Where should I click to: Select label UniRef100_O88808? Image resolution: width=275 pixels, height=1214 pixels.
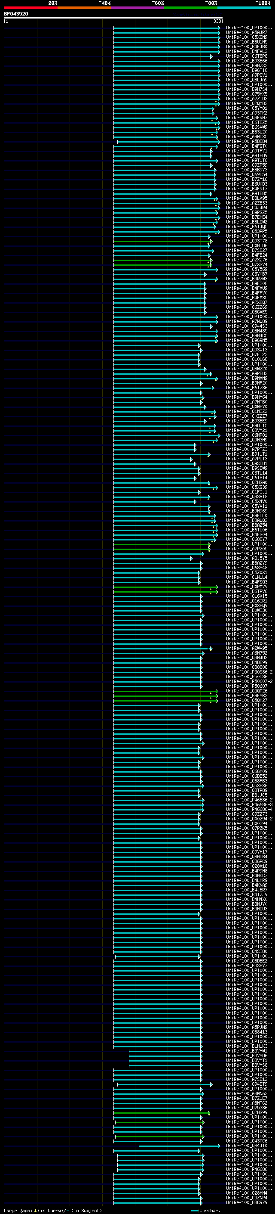[x=247, y=668]
